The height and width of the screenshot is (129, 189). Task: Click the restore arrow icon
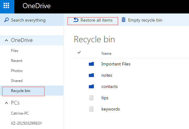point(76,20)
